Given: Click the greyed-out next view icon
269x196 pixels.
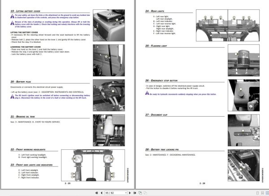Looking at the screenshot, I should (x=145, y=193).
